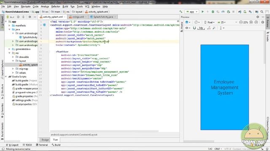Image resolution: width=270 pixels, height=151 pixels.
Task: Open the design surface layers dropdown
Action: pos(188,22)
